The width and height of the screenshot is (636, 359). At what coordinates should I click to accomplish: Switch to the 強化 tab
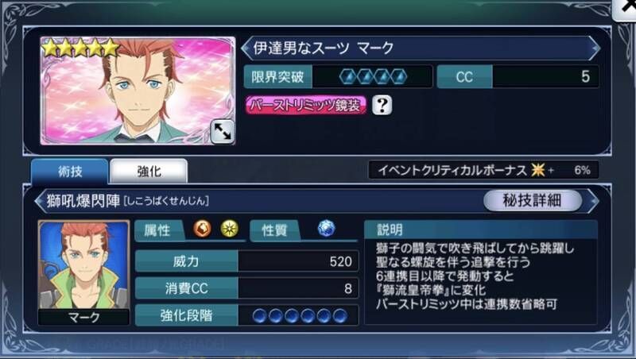(x=149, y=172)
